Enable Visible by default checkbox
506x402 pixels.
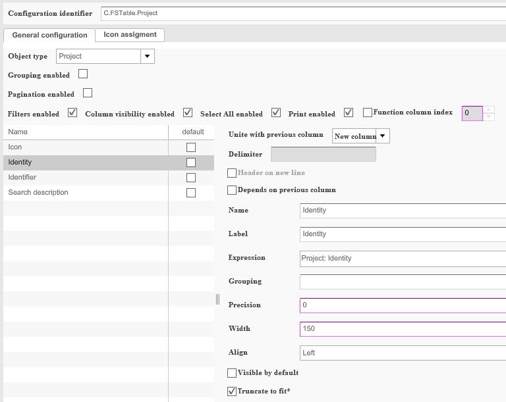232,373
